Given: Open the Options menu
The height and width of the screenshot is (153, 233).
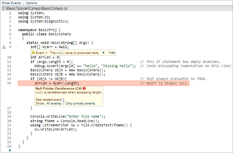Looking at the screenshot, I should 31,3.
